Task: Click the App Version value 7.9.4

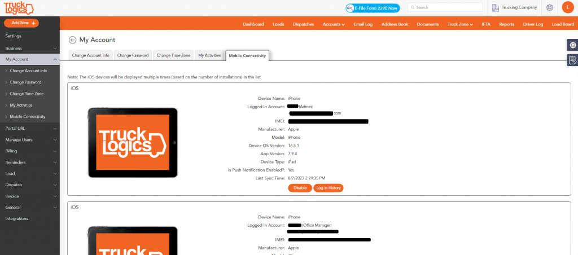Action: [292, 153]
